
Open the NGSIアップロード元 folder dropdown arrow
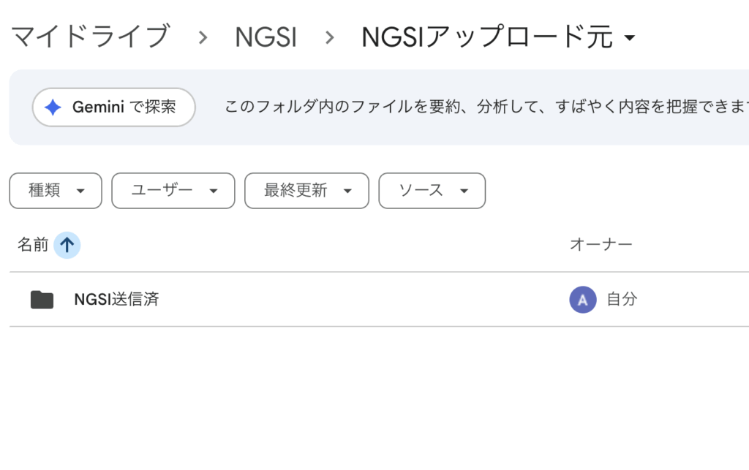pos(631,38)
